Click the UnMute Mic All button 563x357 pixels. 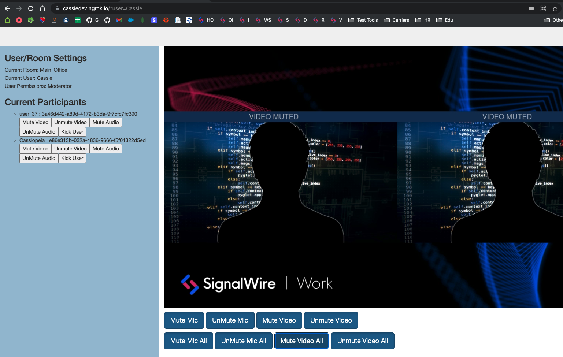coord(244,341)
